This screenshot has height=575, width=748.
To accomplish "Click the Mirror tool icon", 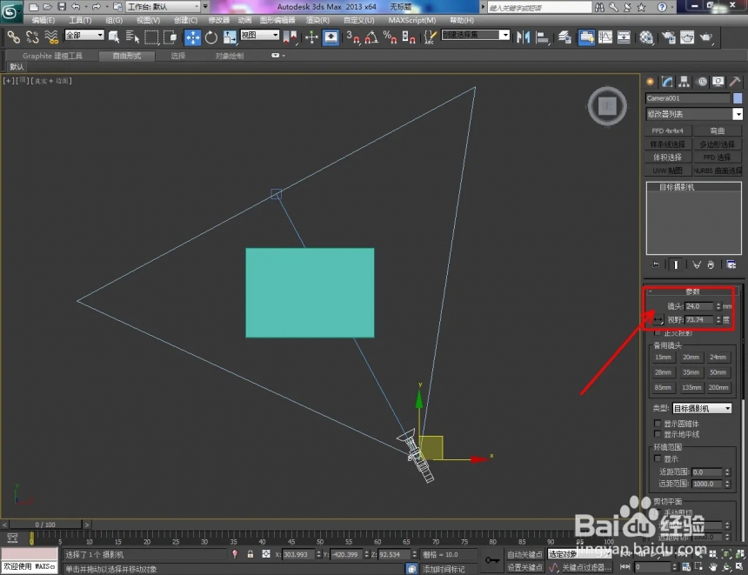I will [x=524, y=37].
